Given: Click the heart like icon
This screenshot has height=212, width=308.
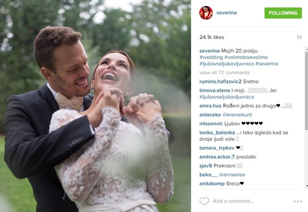Looking at the screenshot, I should (204, 201).
